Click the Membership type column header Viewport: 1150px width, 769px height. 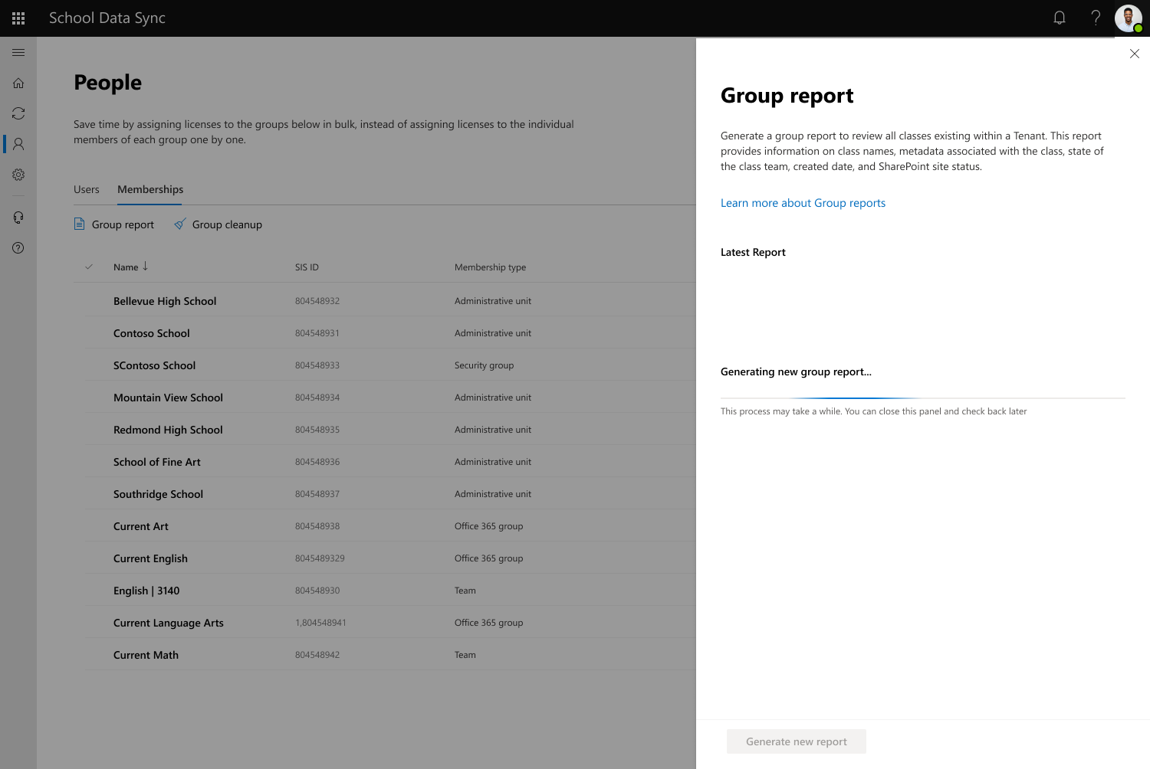[490, 267]
